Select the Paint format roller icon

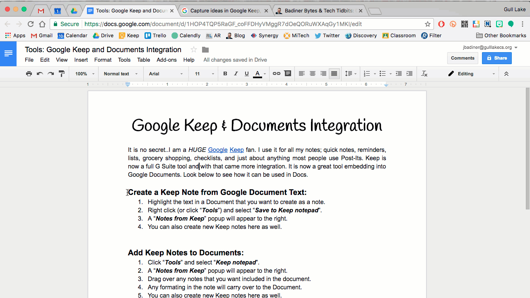[62, 74]
